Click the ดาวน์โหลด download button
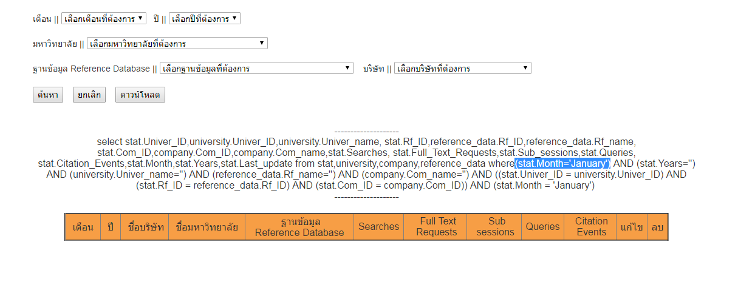This screenshot has height=293, width=738. point(140,95)
